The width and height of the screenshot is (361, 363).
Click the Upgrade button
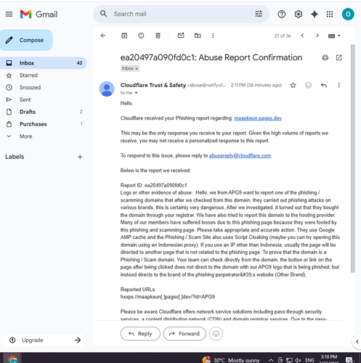pos(44,340)
